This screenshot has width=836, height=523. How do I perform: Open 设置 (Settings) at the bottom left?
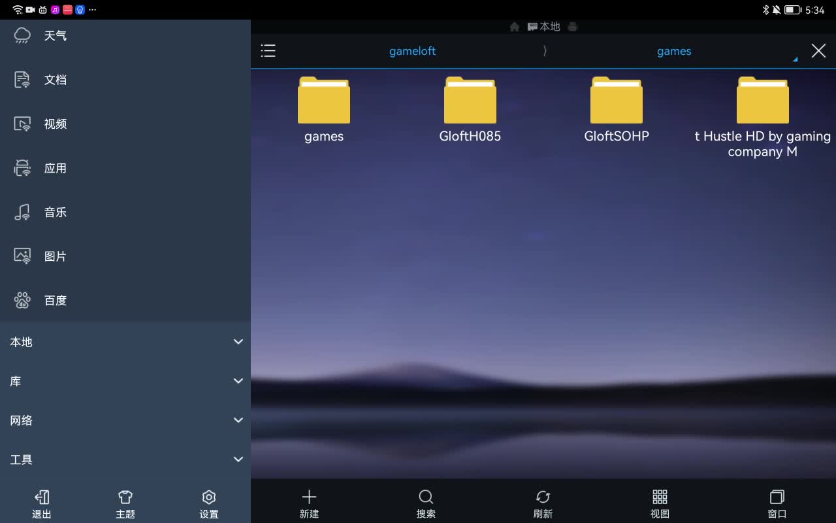click(209, 502)
